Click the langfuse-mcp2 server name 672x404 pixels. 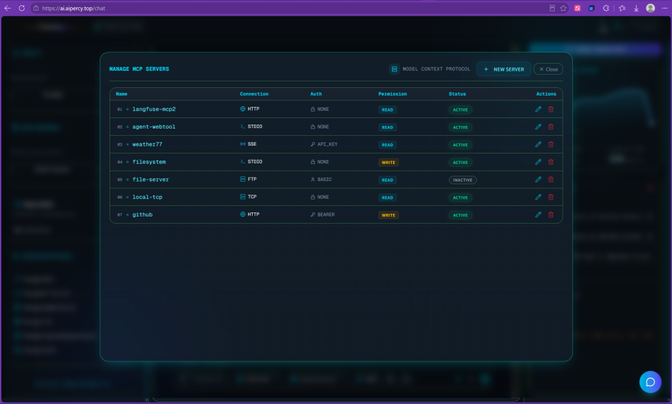point(154,110)
